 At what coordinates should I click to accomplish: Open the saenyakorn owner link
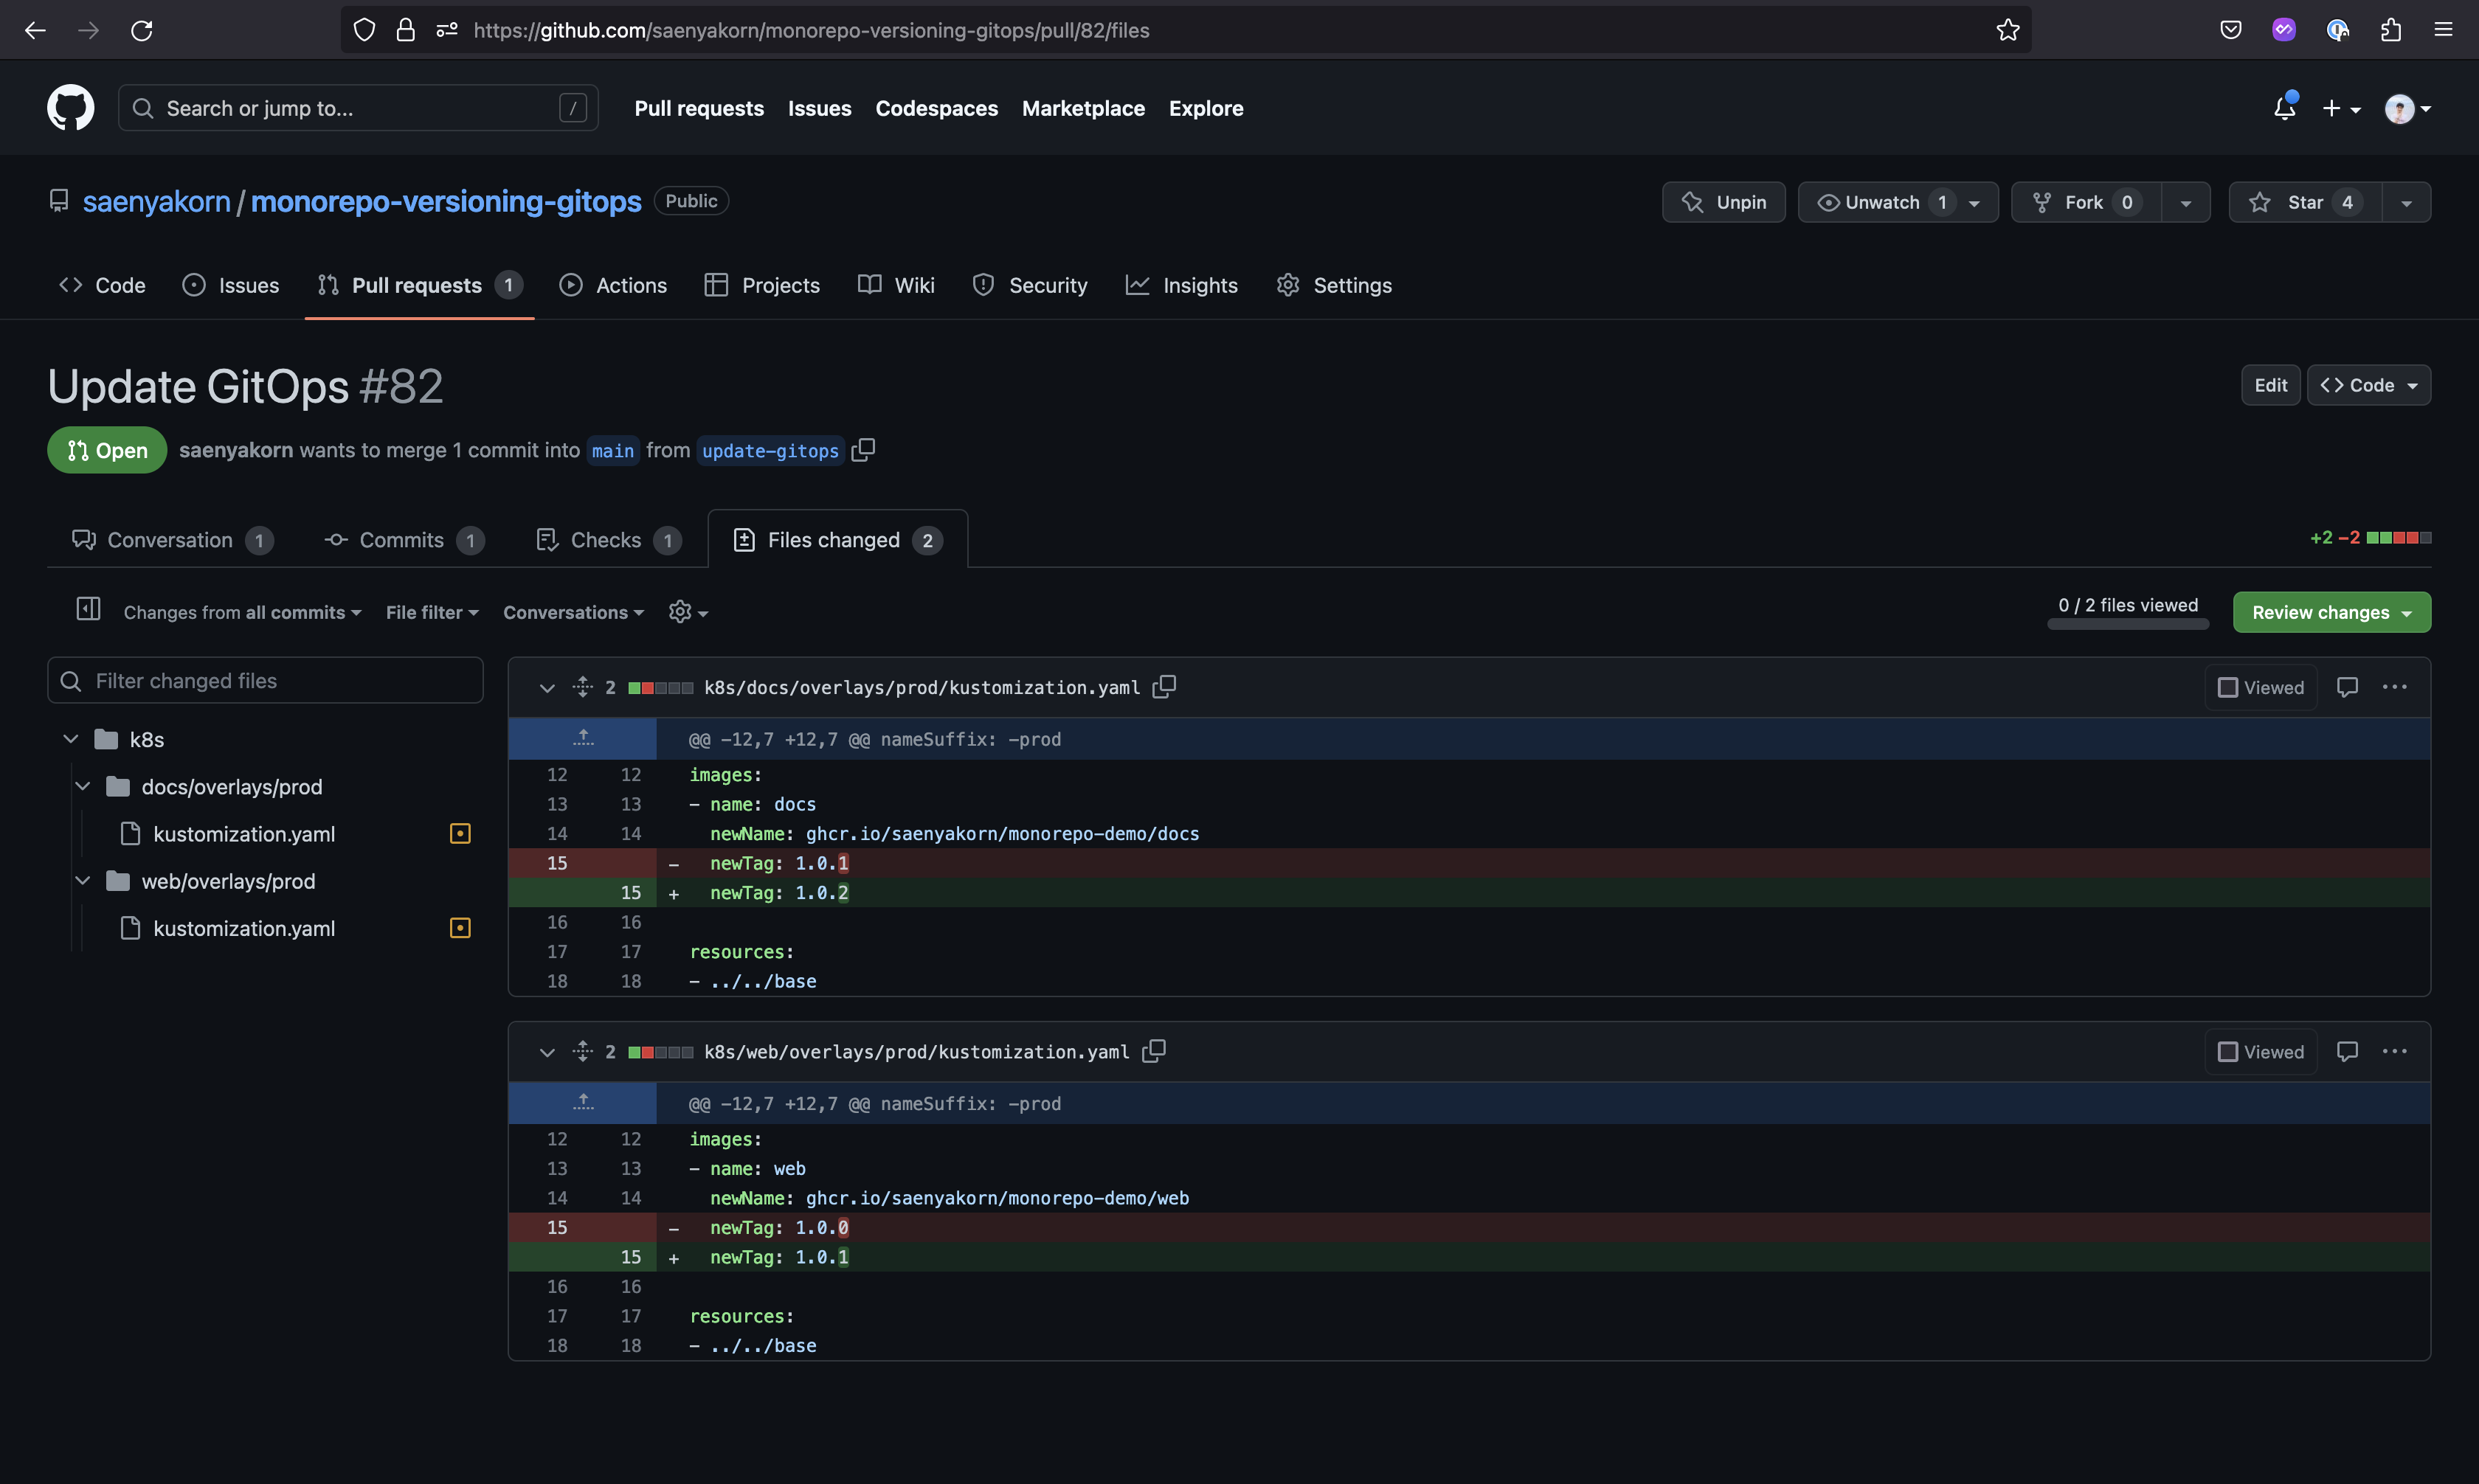156,201
